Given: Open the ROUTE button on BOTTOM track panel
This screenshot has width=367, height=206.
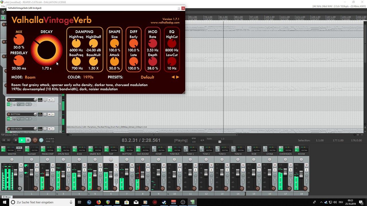Looking at the screenshot, I should tap(40, 114).
